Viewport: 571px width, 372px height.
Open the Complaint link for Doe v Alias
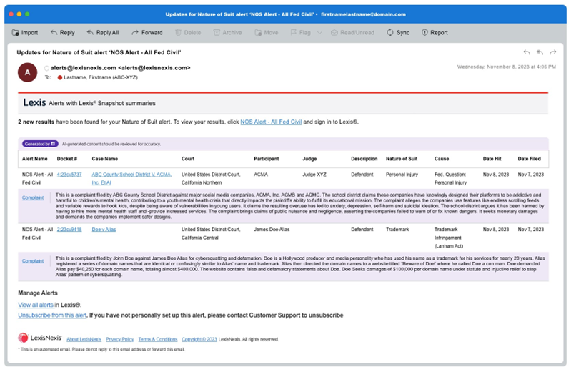point(33,261)
